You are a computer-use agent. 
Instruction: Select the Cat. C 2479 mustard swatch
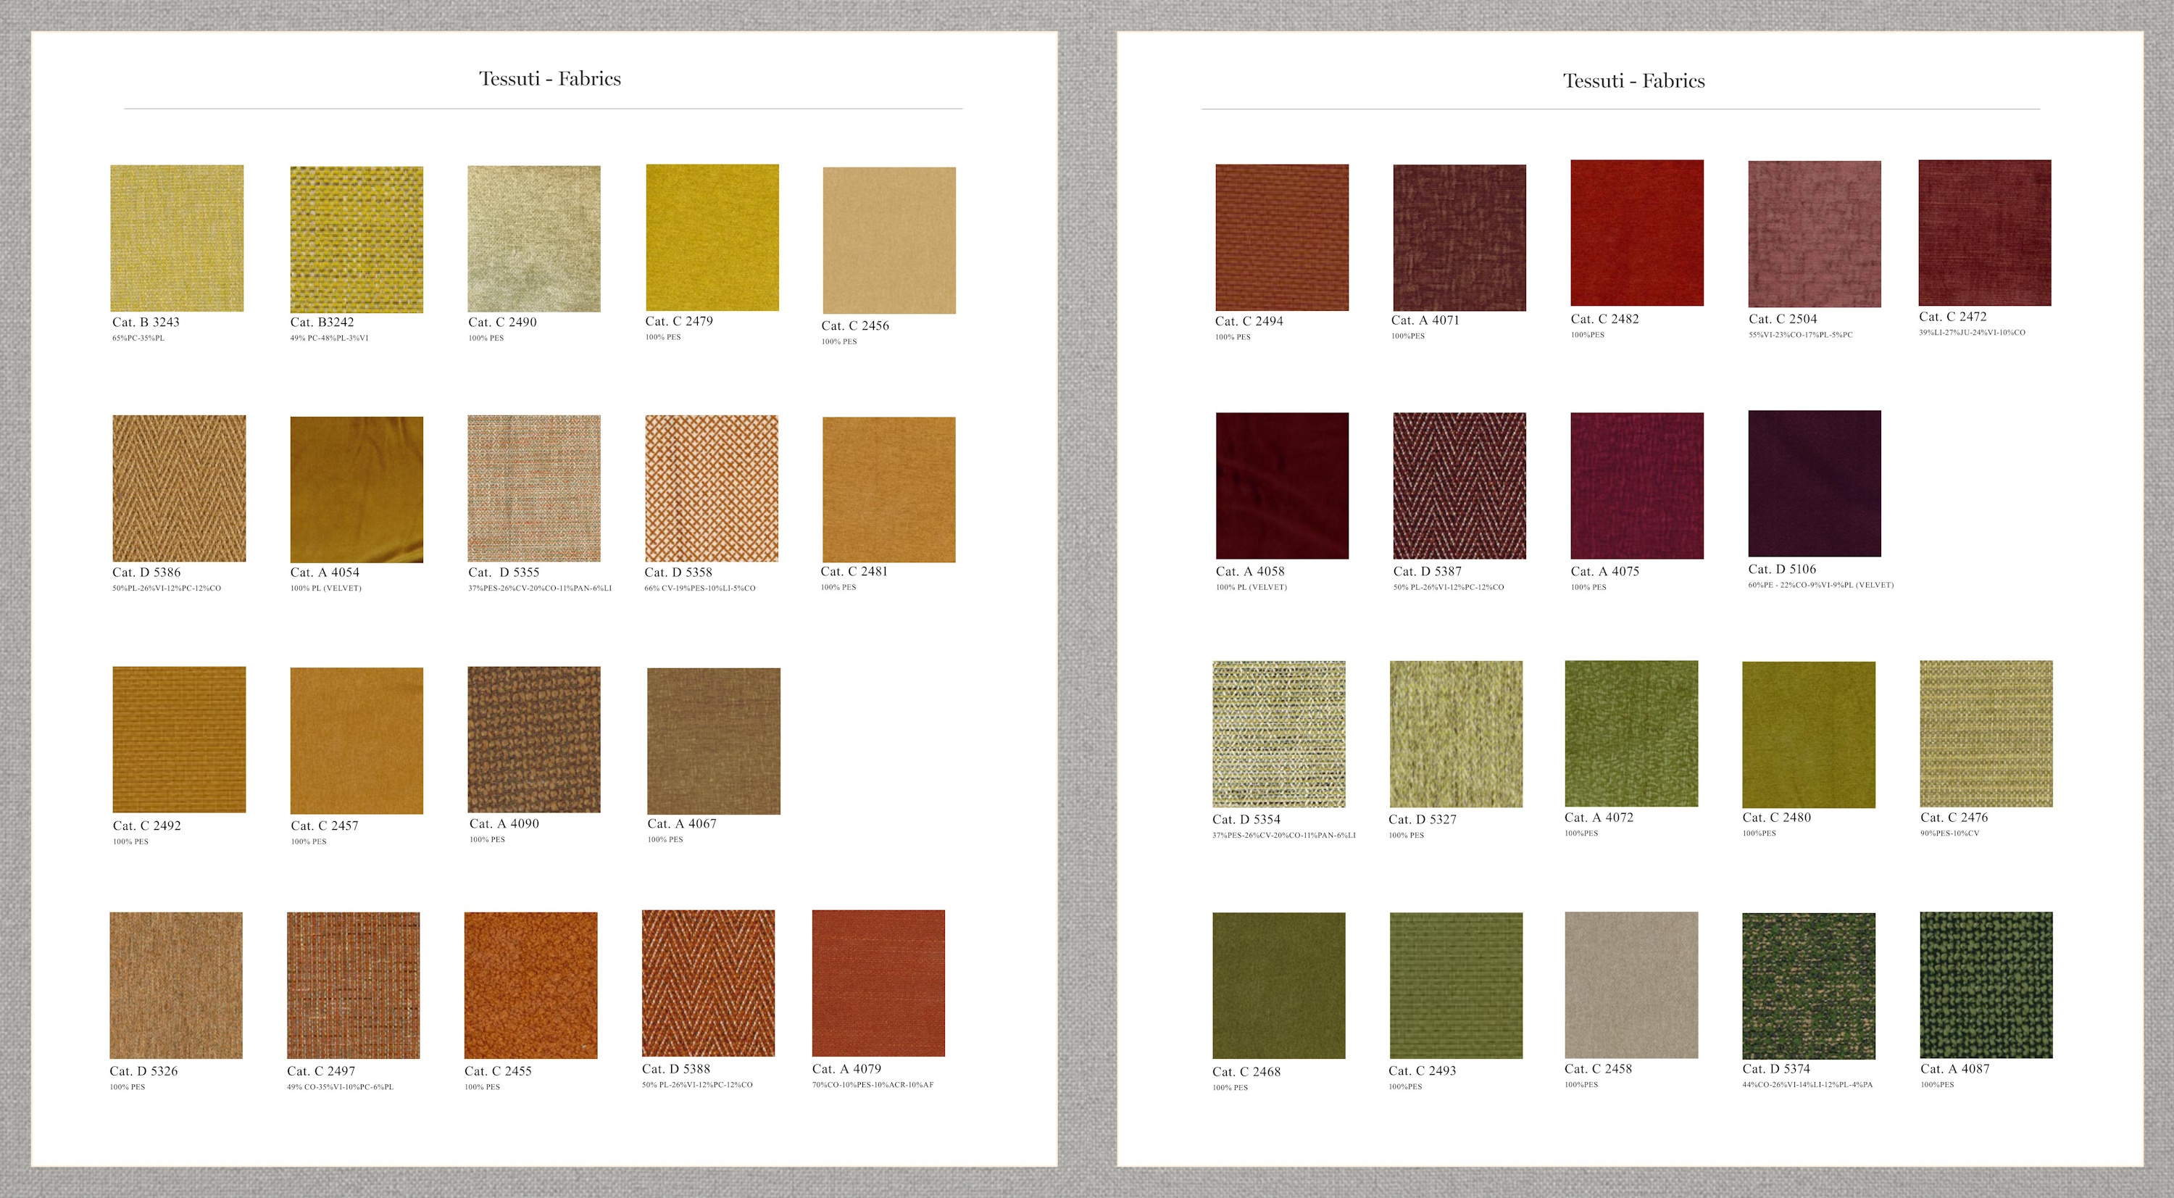coord(712,237)
